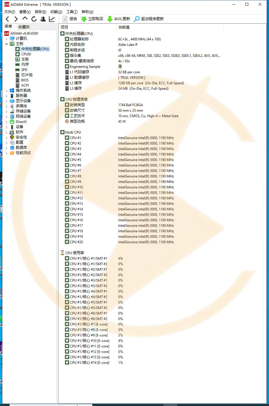Switch to the 收藏夹 favorites tab
Image resolution: width=269 pixels, height=406 pixels.
point(24,27)
